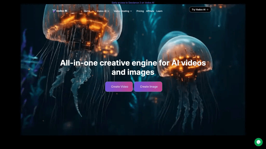Open the Vadoo Hosting navigation label

(x=121, y=11)
